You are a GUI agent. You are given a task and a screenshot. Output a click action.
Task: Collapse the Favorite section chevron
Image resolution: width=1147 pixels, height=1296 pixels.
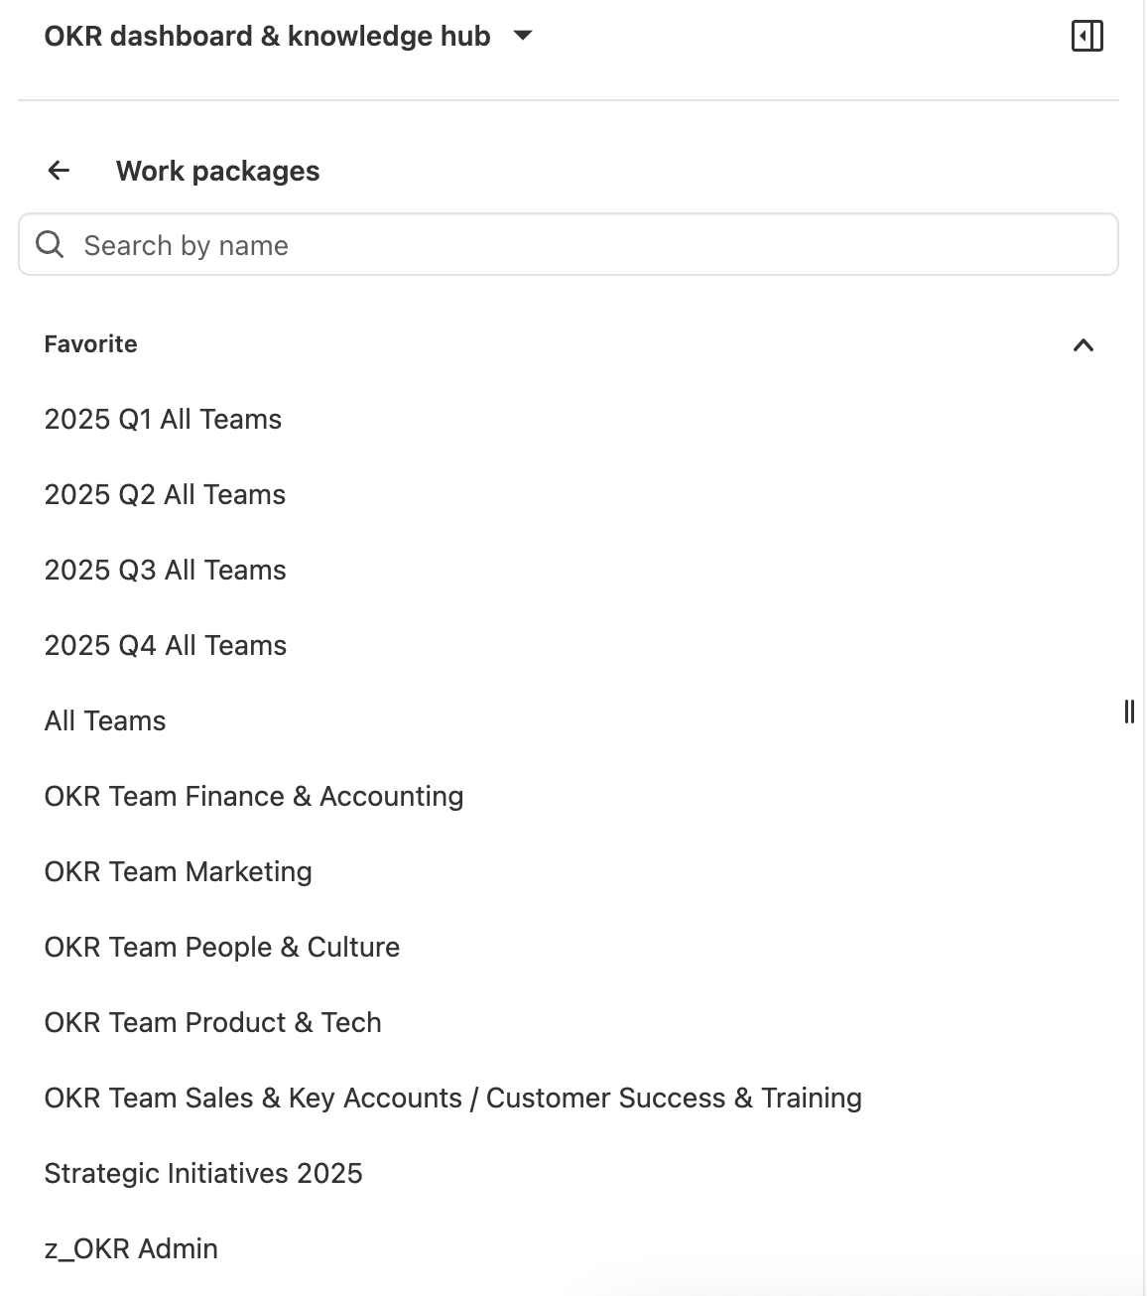(x=1083, y=344)
